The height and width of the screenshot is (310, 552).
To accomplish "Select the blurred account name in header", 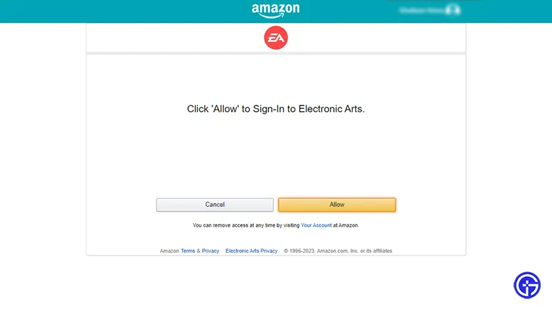I will [x=422, y=10].
